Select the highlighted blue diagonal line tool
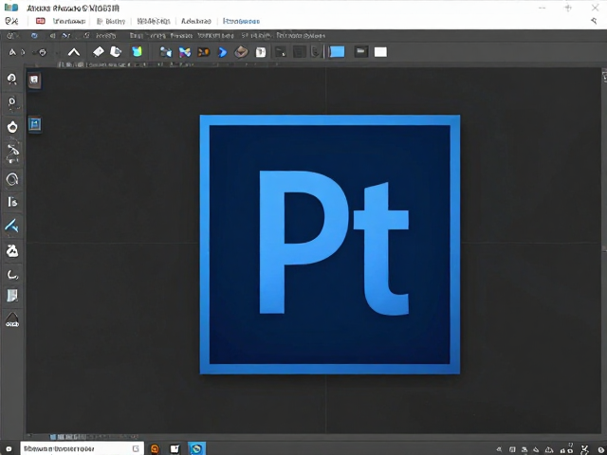This screenshot has width=607, height=455. click(11, 226)
